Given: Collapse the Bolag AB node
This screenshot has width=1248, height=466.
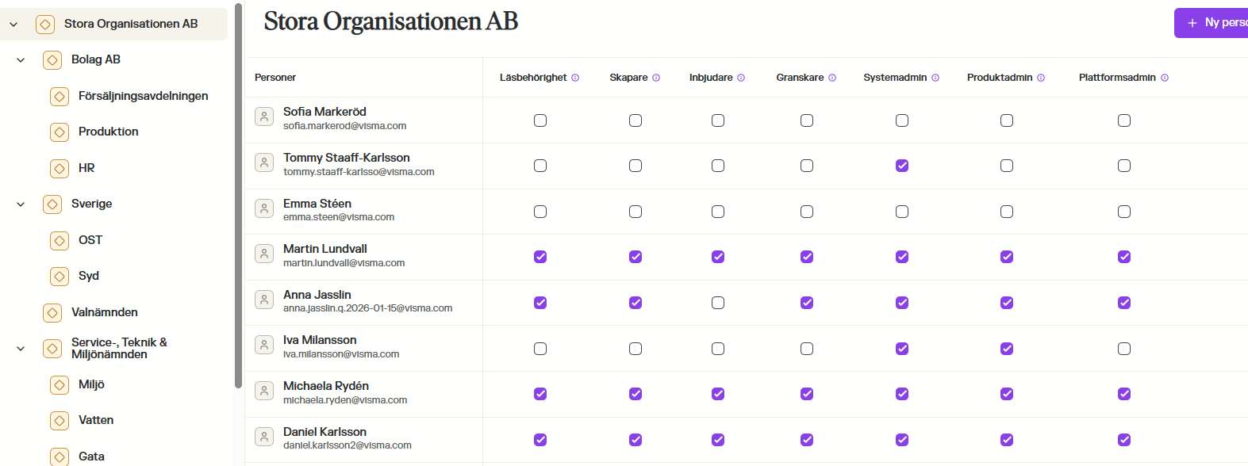Looking at the screenshot, I should (x=21, y=60).
